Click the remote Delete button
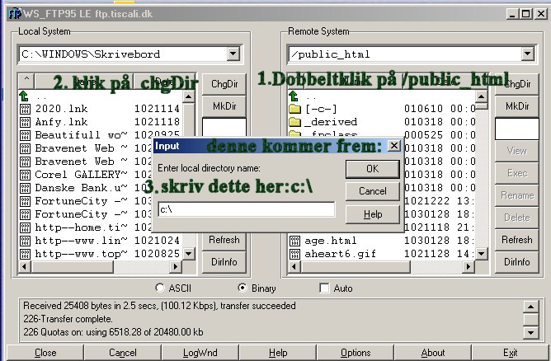551x361 pixels. (517, 218)
